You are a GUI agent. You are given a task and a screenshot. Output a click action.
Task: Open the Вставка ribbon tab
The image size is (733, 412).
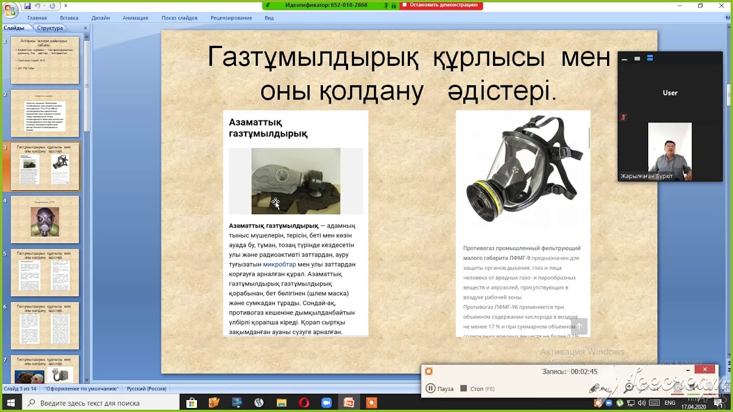[69, 18]
